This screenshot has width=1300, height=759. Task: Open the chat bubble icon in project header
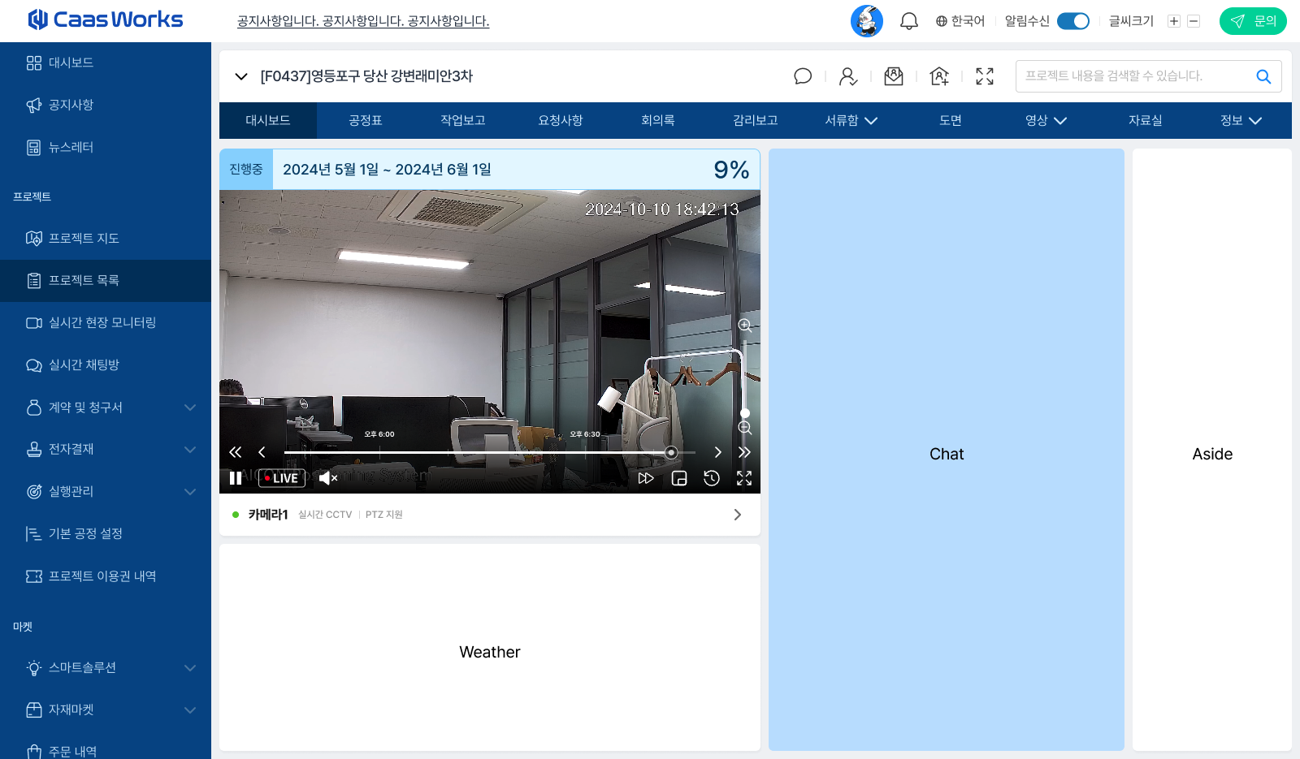[803, 76]
